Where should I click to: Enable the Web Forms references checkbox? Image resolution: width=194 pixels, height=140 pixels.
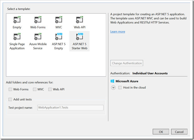(x=11, y=89)
